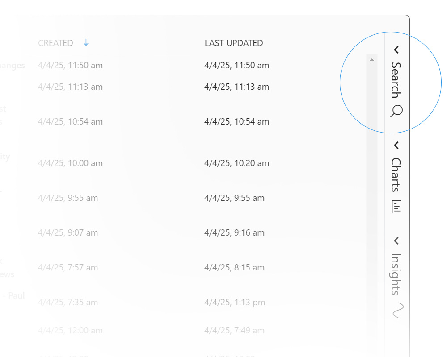This screenshot has width=447, height=357.
Task: Expand the Insights panel chevron
Action: pyautogui.click(x=396, y=241)
